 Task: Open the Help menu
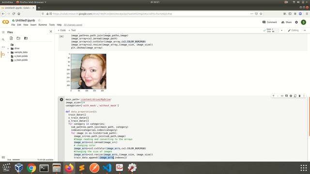59,25
